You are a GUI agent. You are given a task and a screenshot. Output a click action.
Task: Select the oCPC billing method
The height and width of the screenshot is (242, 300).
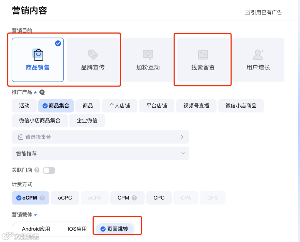(x=65, y=198)
